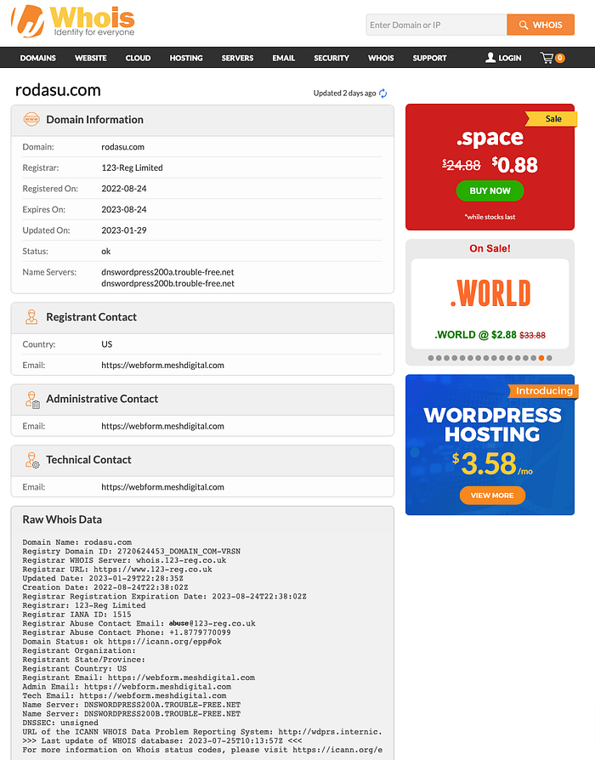Image resolution: width=595 pixels, height=760 pixels.
Task: Click the Expires On date 2023-08-24
Action: 124,209
